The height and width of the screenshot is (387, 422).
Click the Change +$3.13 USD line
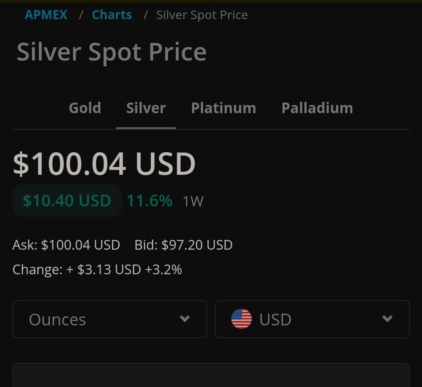[97, 270]
